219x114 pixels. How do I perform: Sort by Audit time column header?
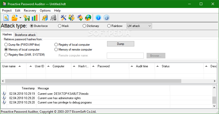(142, 66)
